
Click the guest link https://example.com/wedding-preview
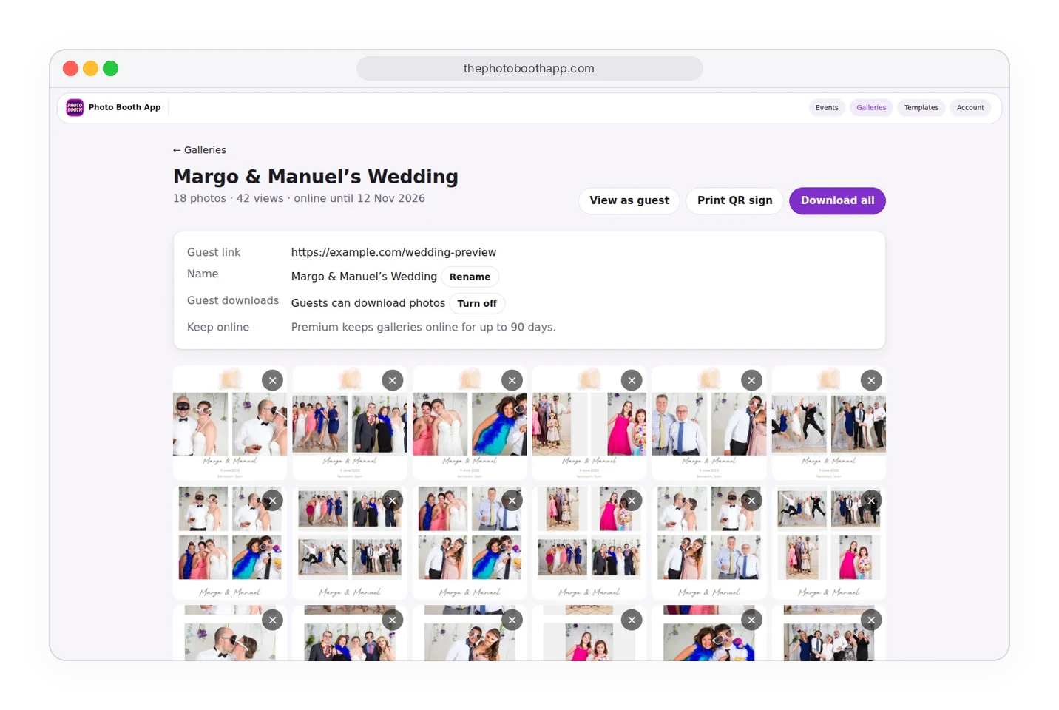(393, 252)
